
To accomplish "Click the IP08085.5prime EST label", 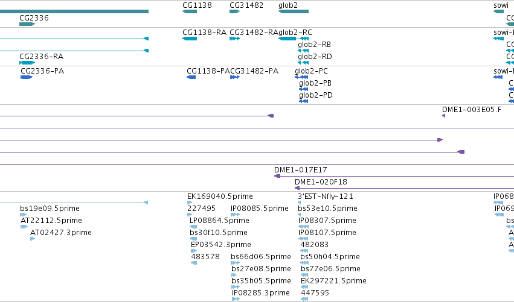I will 260,209.
